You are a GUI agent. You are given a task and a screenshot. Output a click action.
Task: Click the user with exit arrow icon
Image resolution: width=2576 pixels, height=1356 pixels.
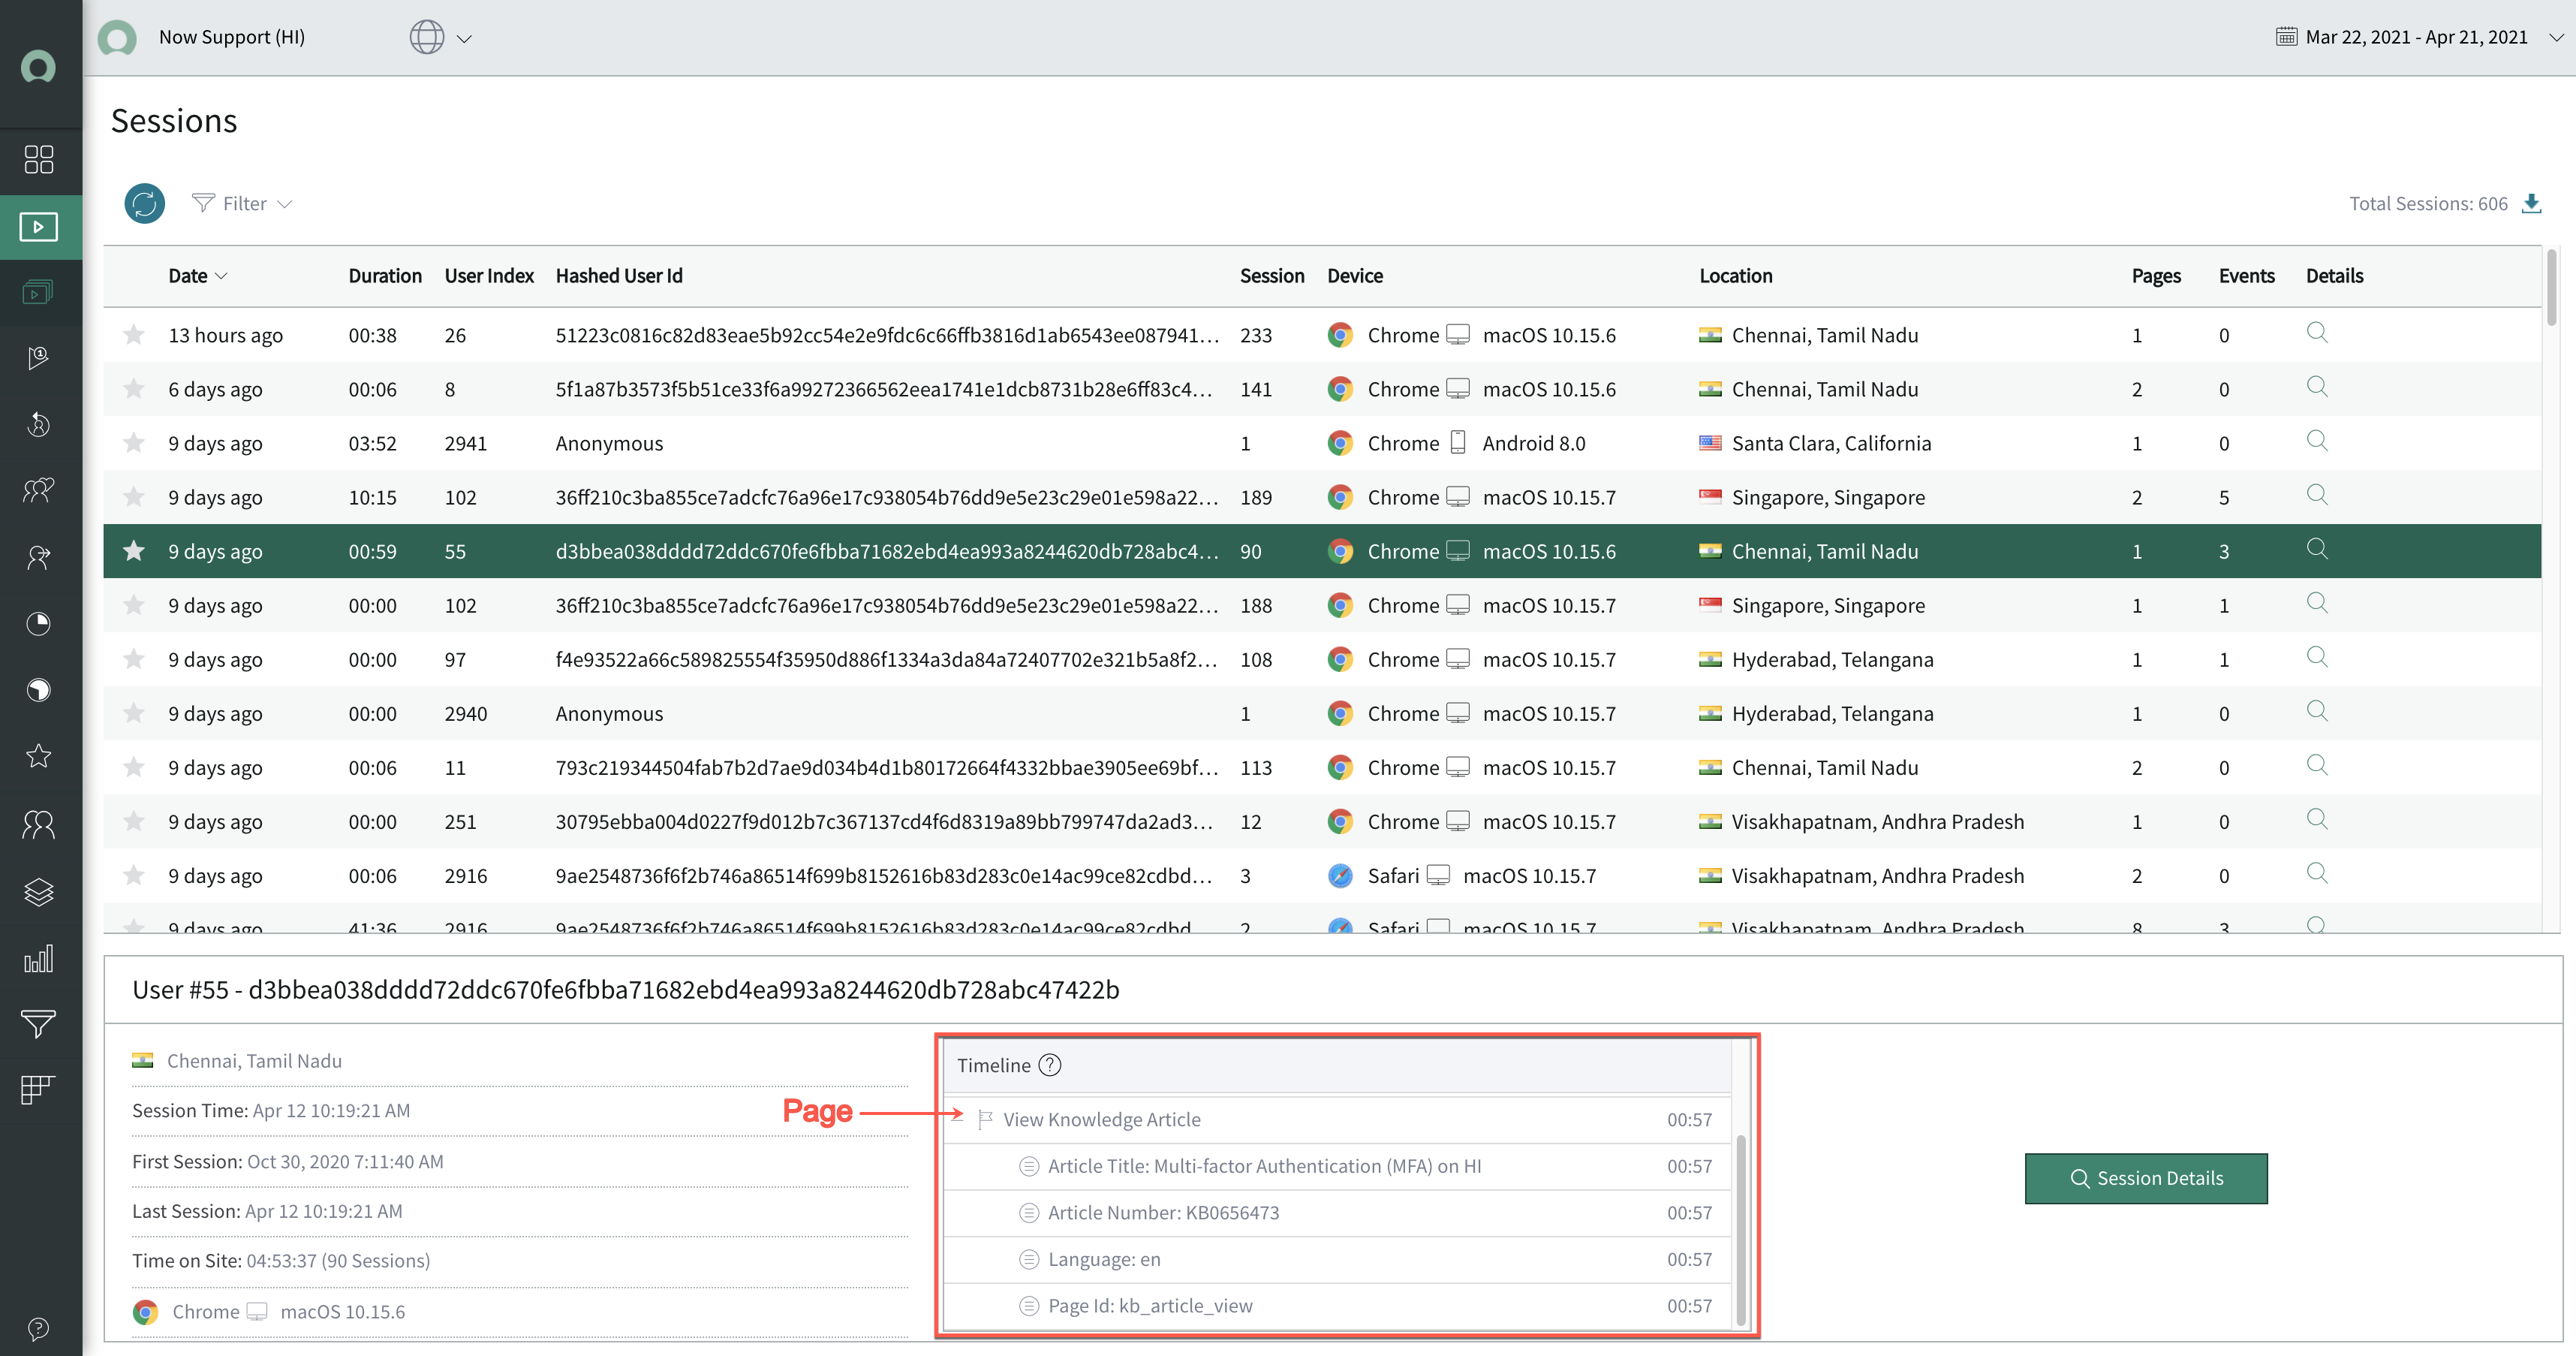39,557
